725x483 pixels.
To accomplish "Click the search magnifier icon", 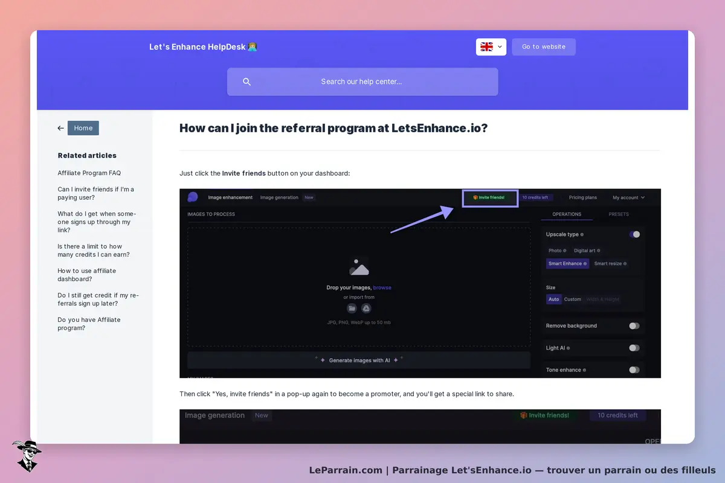I will 246,82.
